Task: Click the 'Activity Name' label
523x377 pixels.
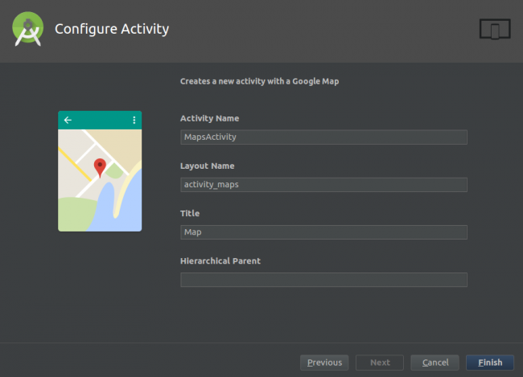Action: (209, 118)
